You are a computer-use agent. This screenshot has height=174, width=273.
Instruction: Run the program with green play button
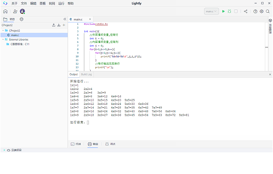click(x=224, y=11)
